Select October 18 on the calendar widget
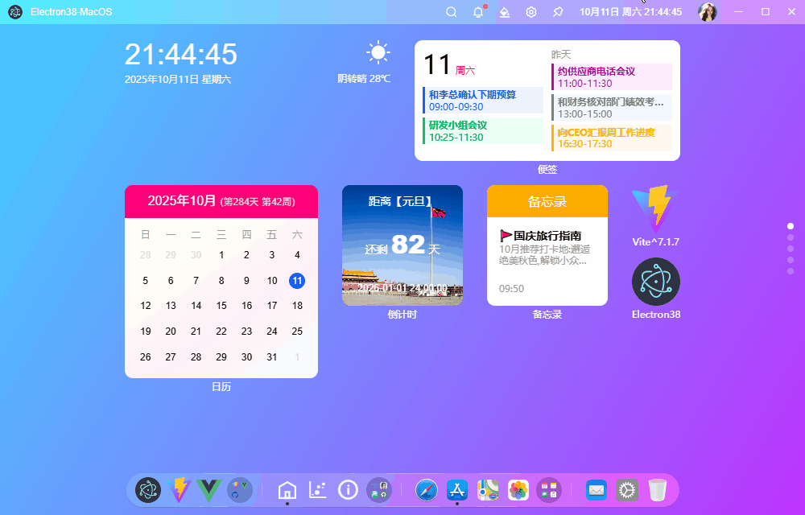805x515 pixels. [x=296, y=306]
